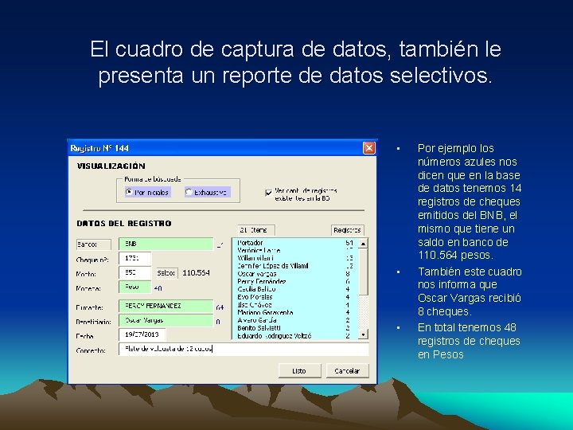
Task: Toggle the 'Ver cant. de registros' checkbox
Action: point(269,193)
